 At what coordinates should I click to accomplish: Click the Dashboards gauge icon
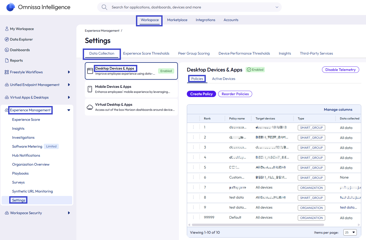coord(7,50)
